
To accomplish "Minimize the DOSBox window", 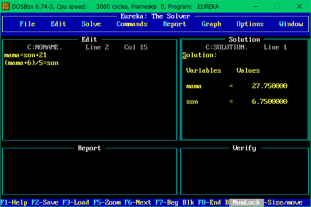I will pyautogui.click(x=255, y=6).
